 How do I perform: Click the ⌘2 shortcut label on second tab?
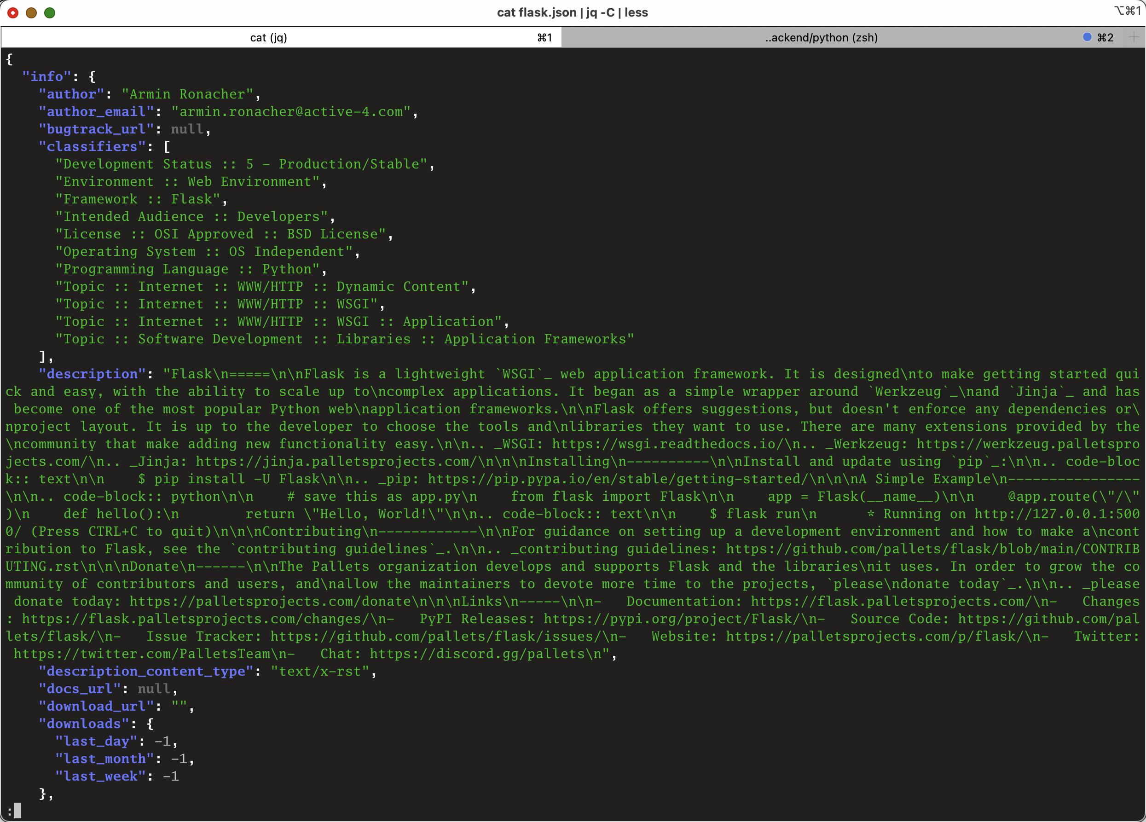[x=1105, y=37]
